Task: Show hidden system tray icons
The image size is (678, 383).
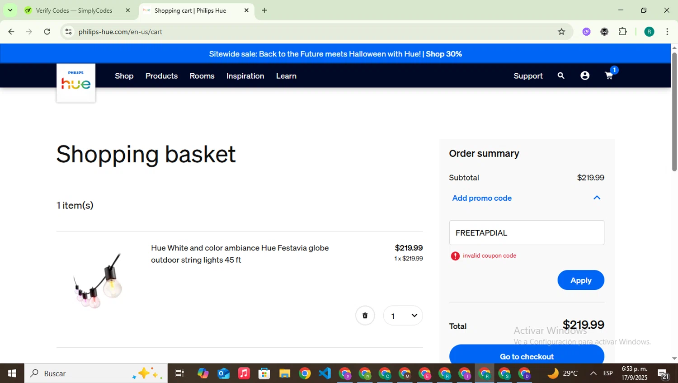Action: coord(593,374)
